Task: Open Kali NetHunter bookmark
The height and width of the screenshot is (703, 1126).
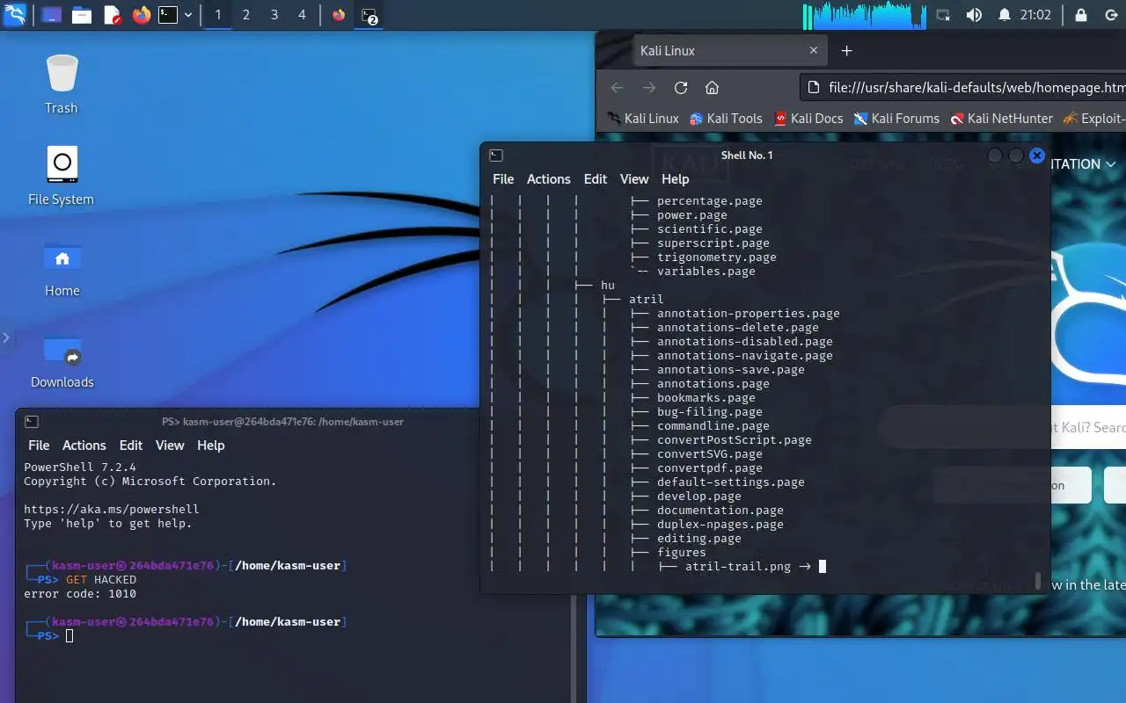Action: click(x=1001, y=118)
